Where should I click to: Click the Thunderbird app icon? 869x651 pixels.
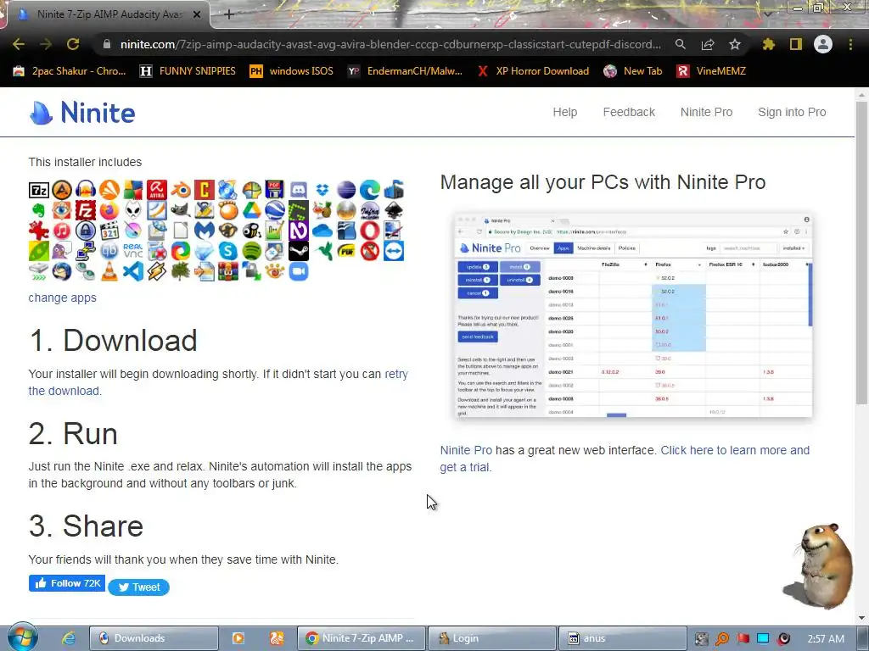click(x=62, y=271)
